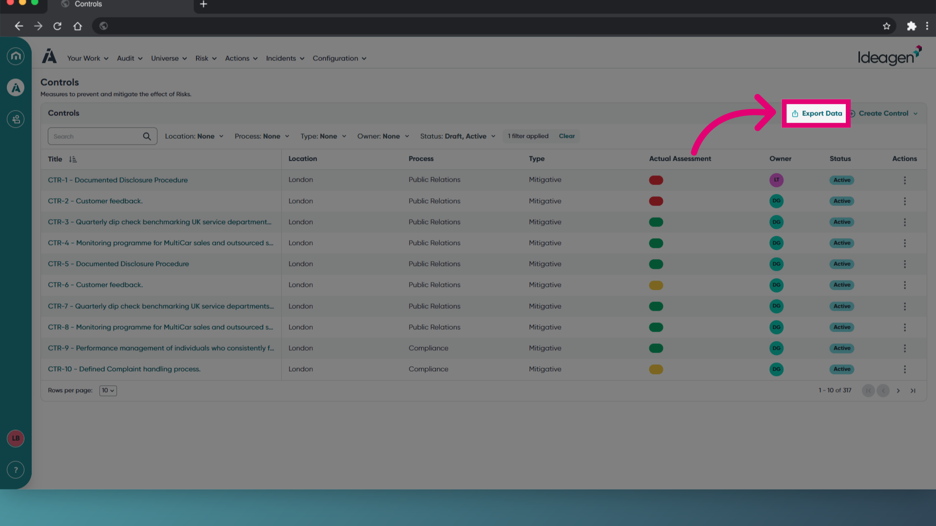Click the Type column header

(537, 159)
